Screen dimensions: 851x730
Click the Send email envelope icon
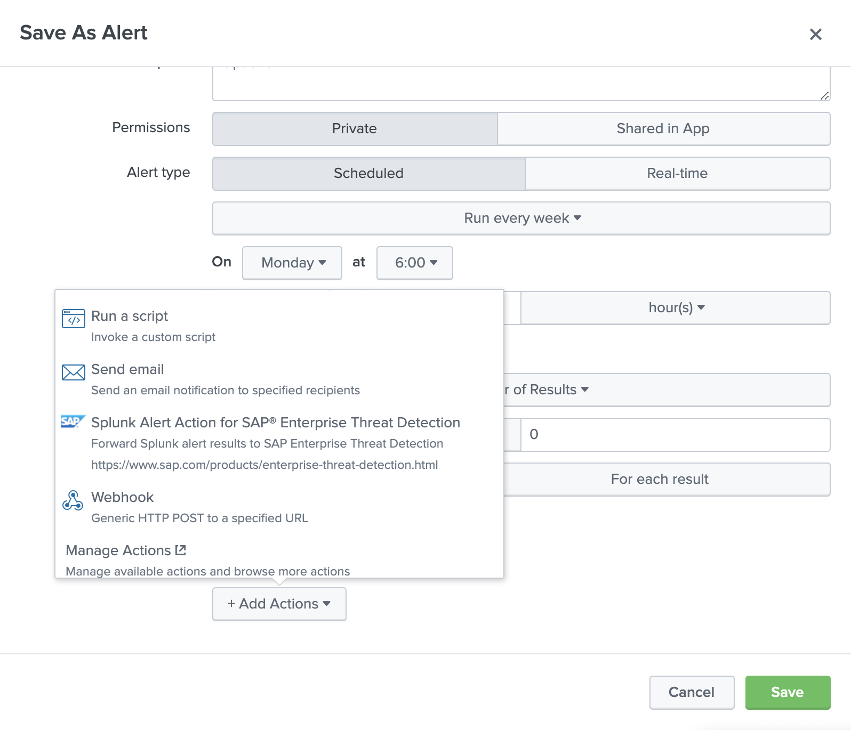pos(73,372)
